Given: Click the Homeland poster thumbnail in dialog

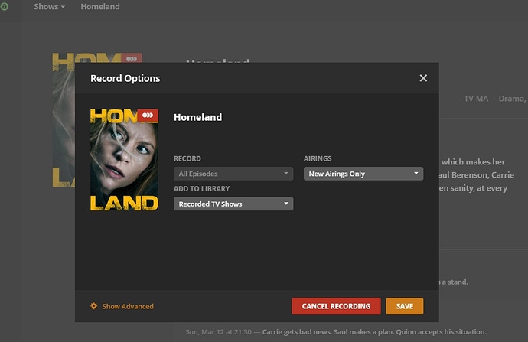Looking at the screenshot, I should pyautogui.click(x=124, y=160).
